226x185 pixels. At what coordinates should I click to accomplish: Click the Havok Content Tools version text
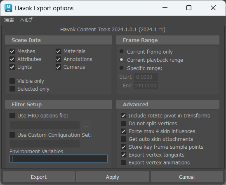113,30
